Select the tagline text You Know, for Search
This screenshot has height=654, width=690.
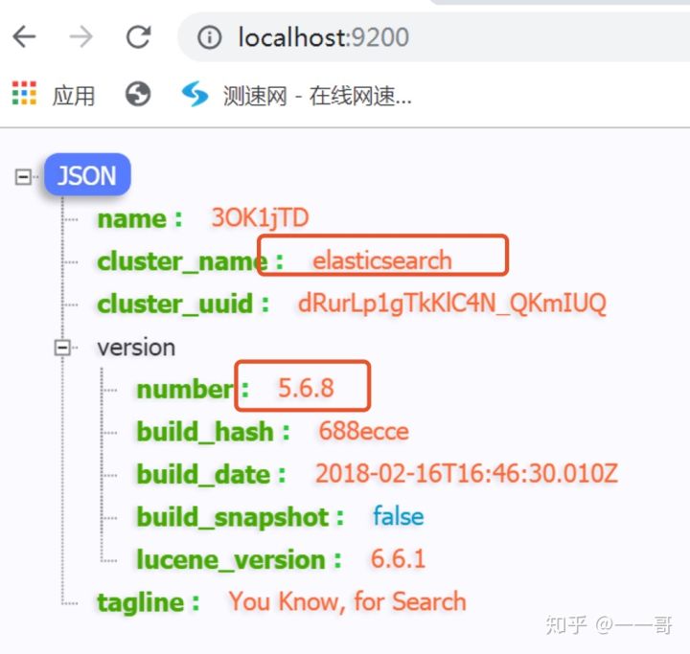[x=347, y=602]
